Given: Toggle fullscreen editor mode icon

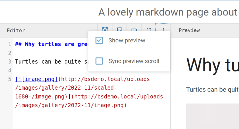Looking at the screenshot, I should coord(149,29).
